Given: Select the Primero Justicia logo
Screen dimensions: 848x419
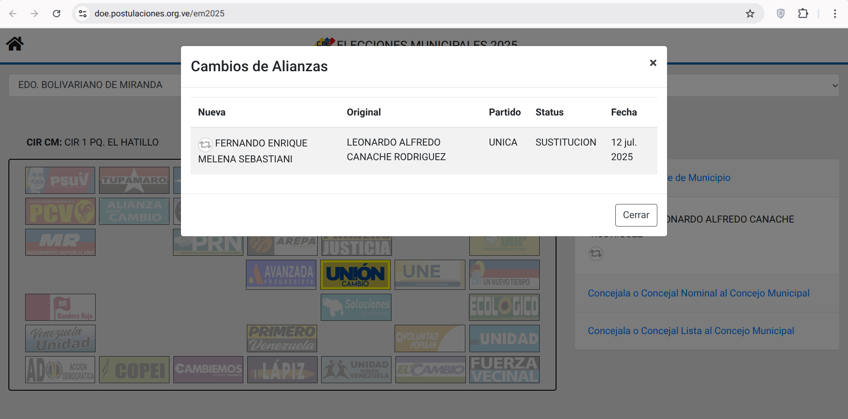Looking at the screenshot, I should tap(357, 246).
